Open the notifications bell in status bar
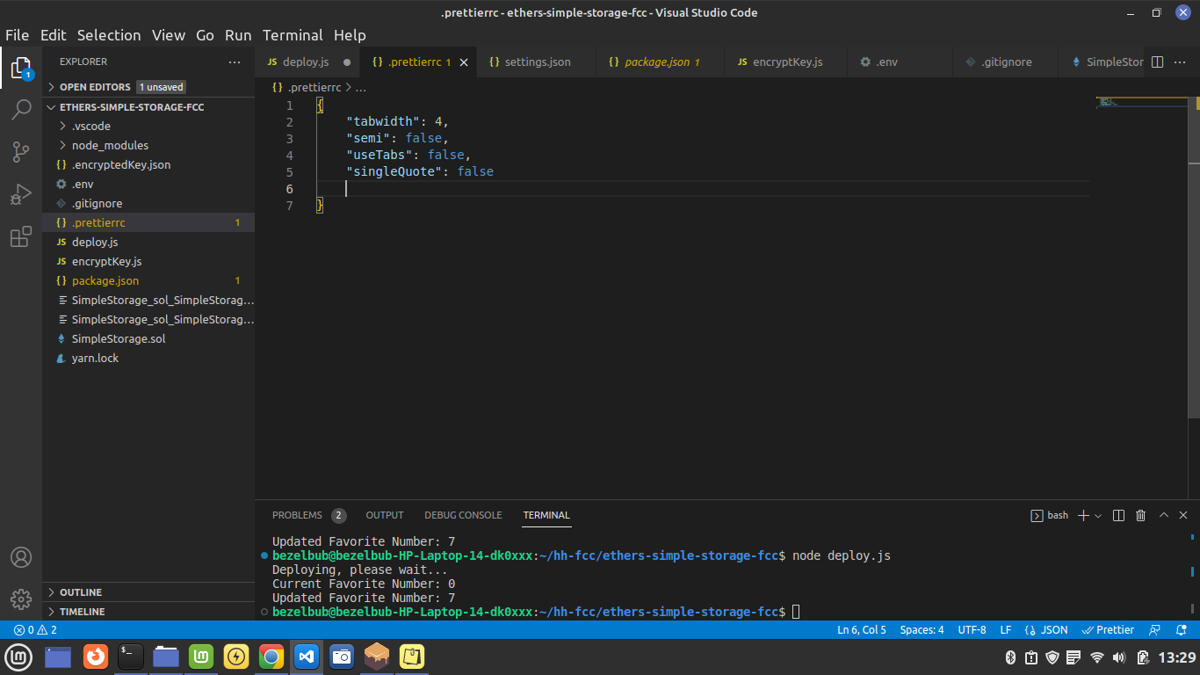 (x=1181, y=630)
